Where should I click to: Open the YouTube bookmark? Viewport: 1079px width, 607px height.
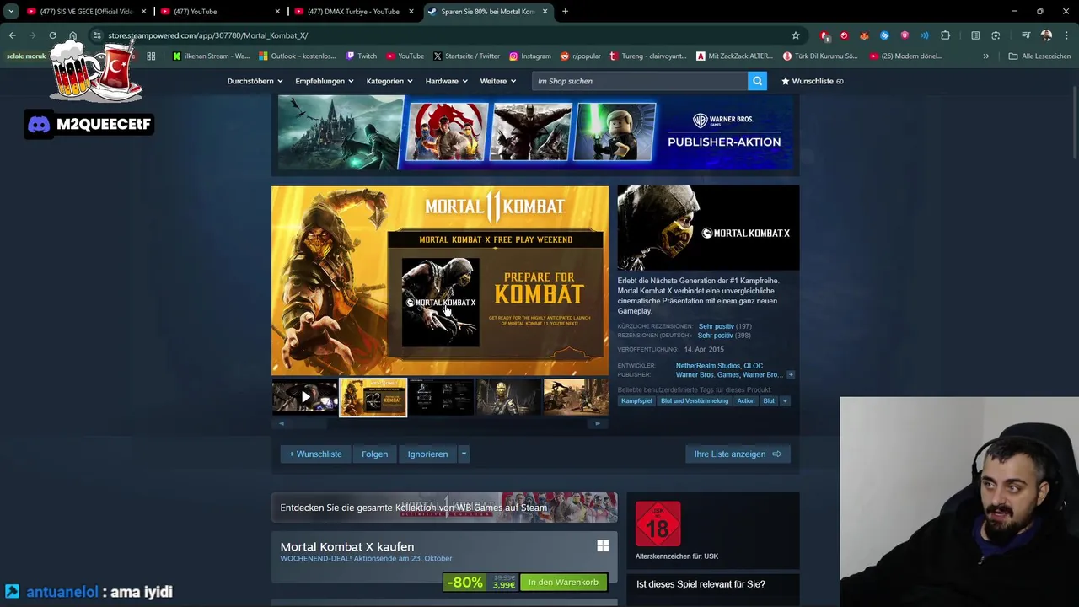click(405, 56)
